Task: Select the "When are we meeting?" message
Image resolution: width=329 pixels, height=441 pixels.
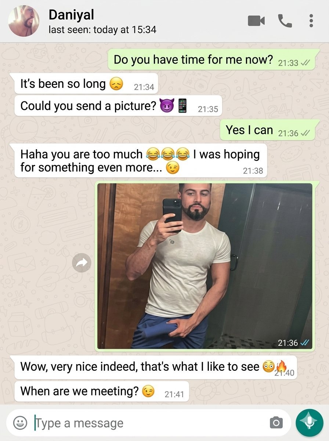Action: point(102,391)
